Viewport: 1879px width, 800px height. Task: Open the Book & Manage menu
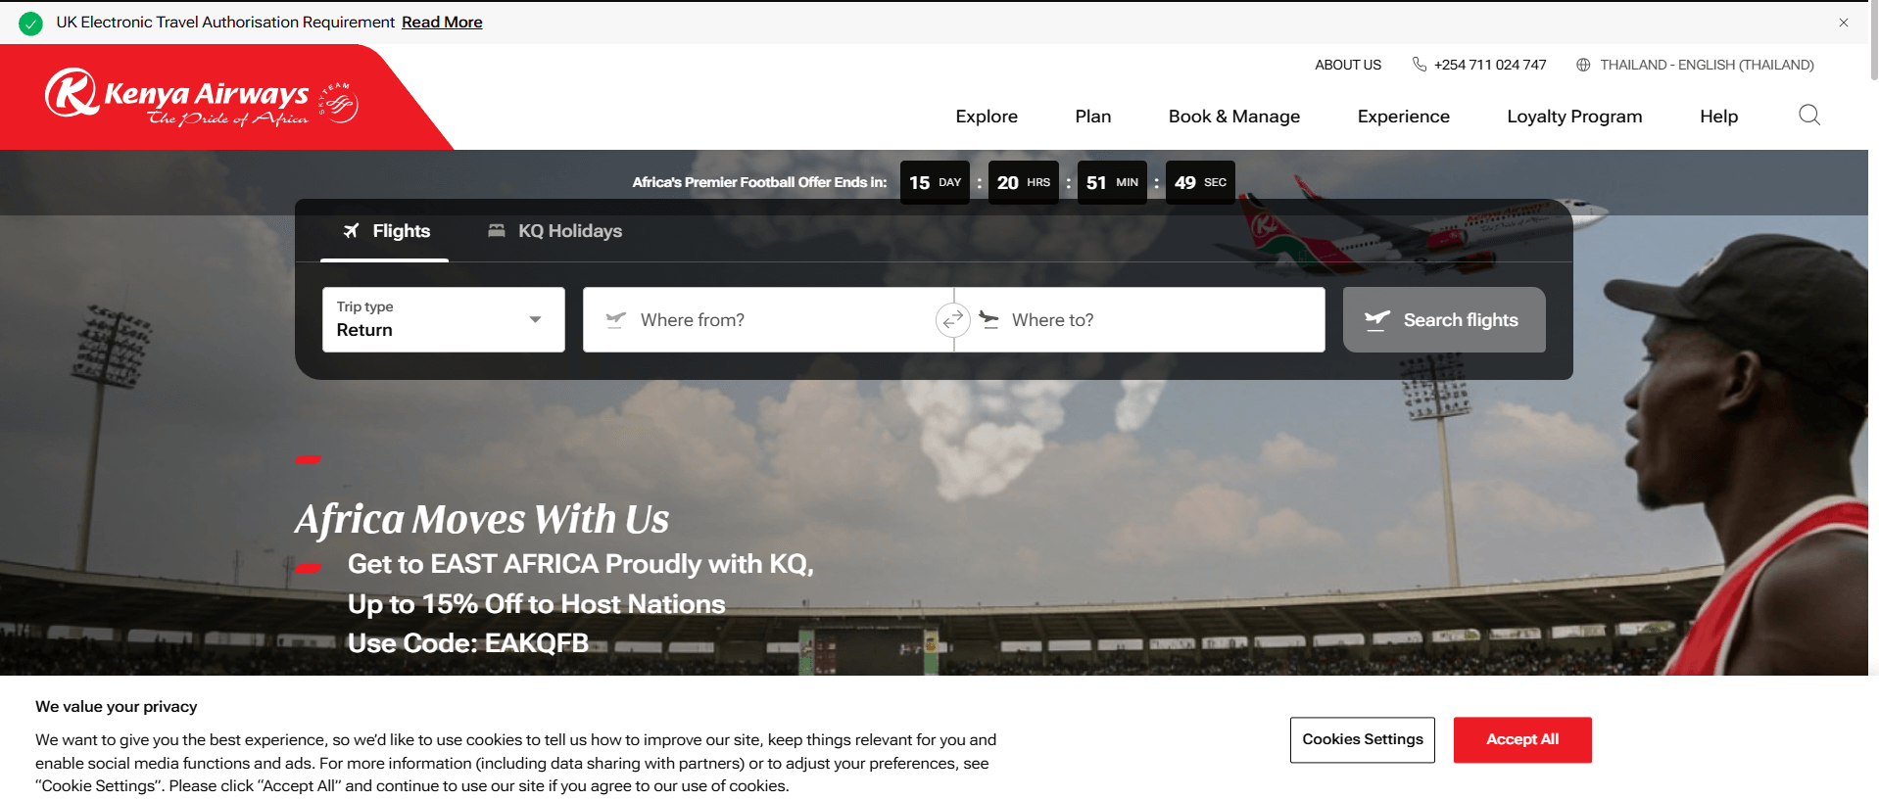[x=1233, y=117]
